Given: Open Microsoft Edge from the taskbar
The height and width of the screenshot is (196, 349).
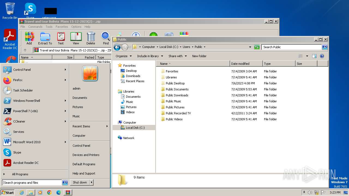Looking at the screenshot, I should click(59, 192).
